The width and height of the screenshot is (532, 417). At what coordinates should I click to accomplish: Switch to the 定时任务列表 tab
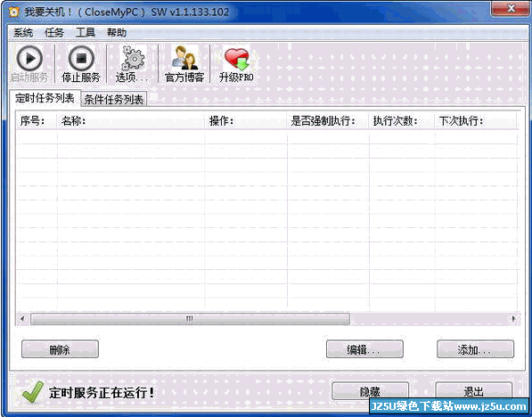pos(45,98)
